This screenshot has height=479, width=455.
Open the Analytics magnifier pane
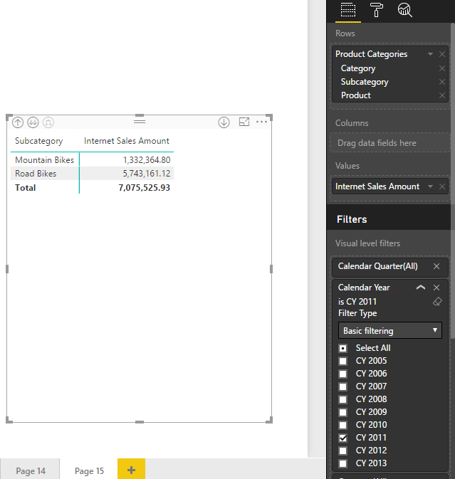click(x=404, y=10)
